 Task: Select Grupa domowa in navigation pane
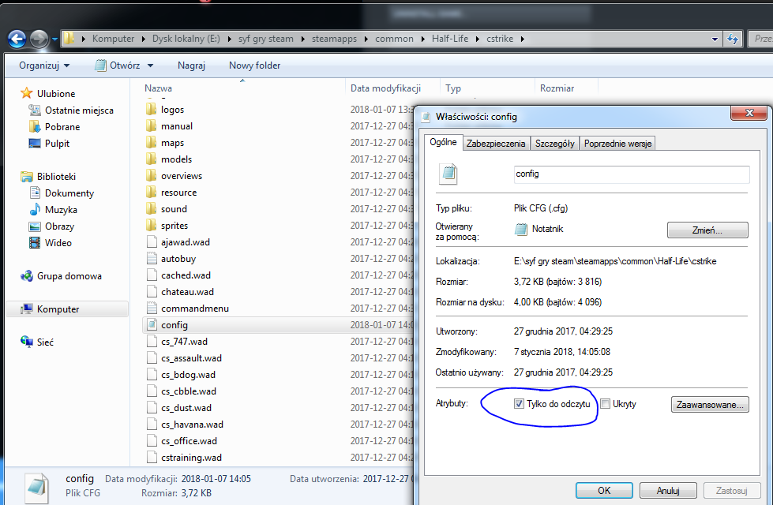(69, 276)
